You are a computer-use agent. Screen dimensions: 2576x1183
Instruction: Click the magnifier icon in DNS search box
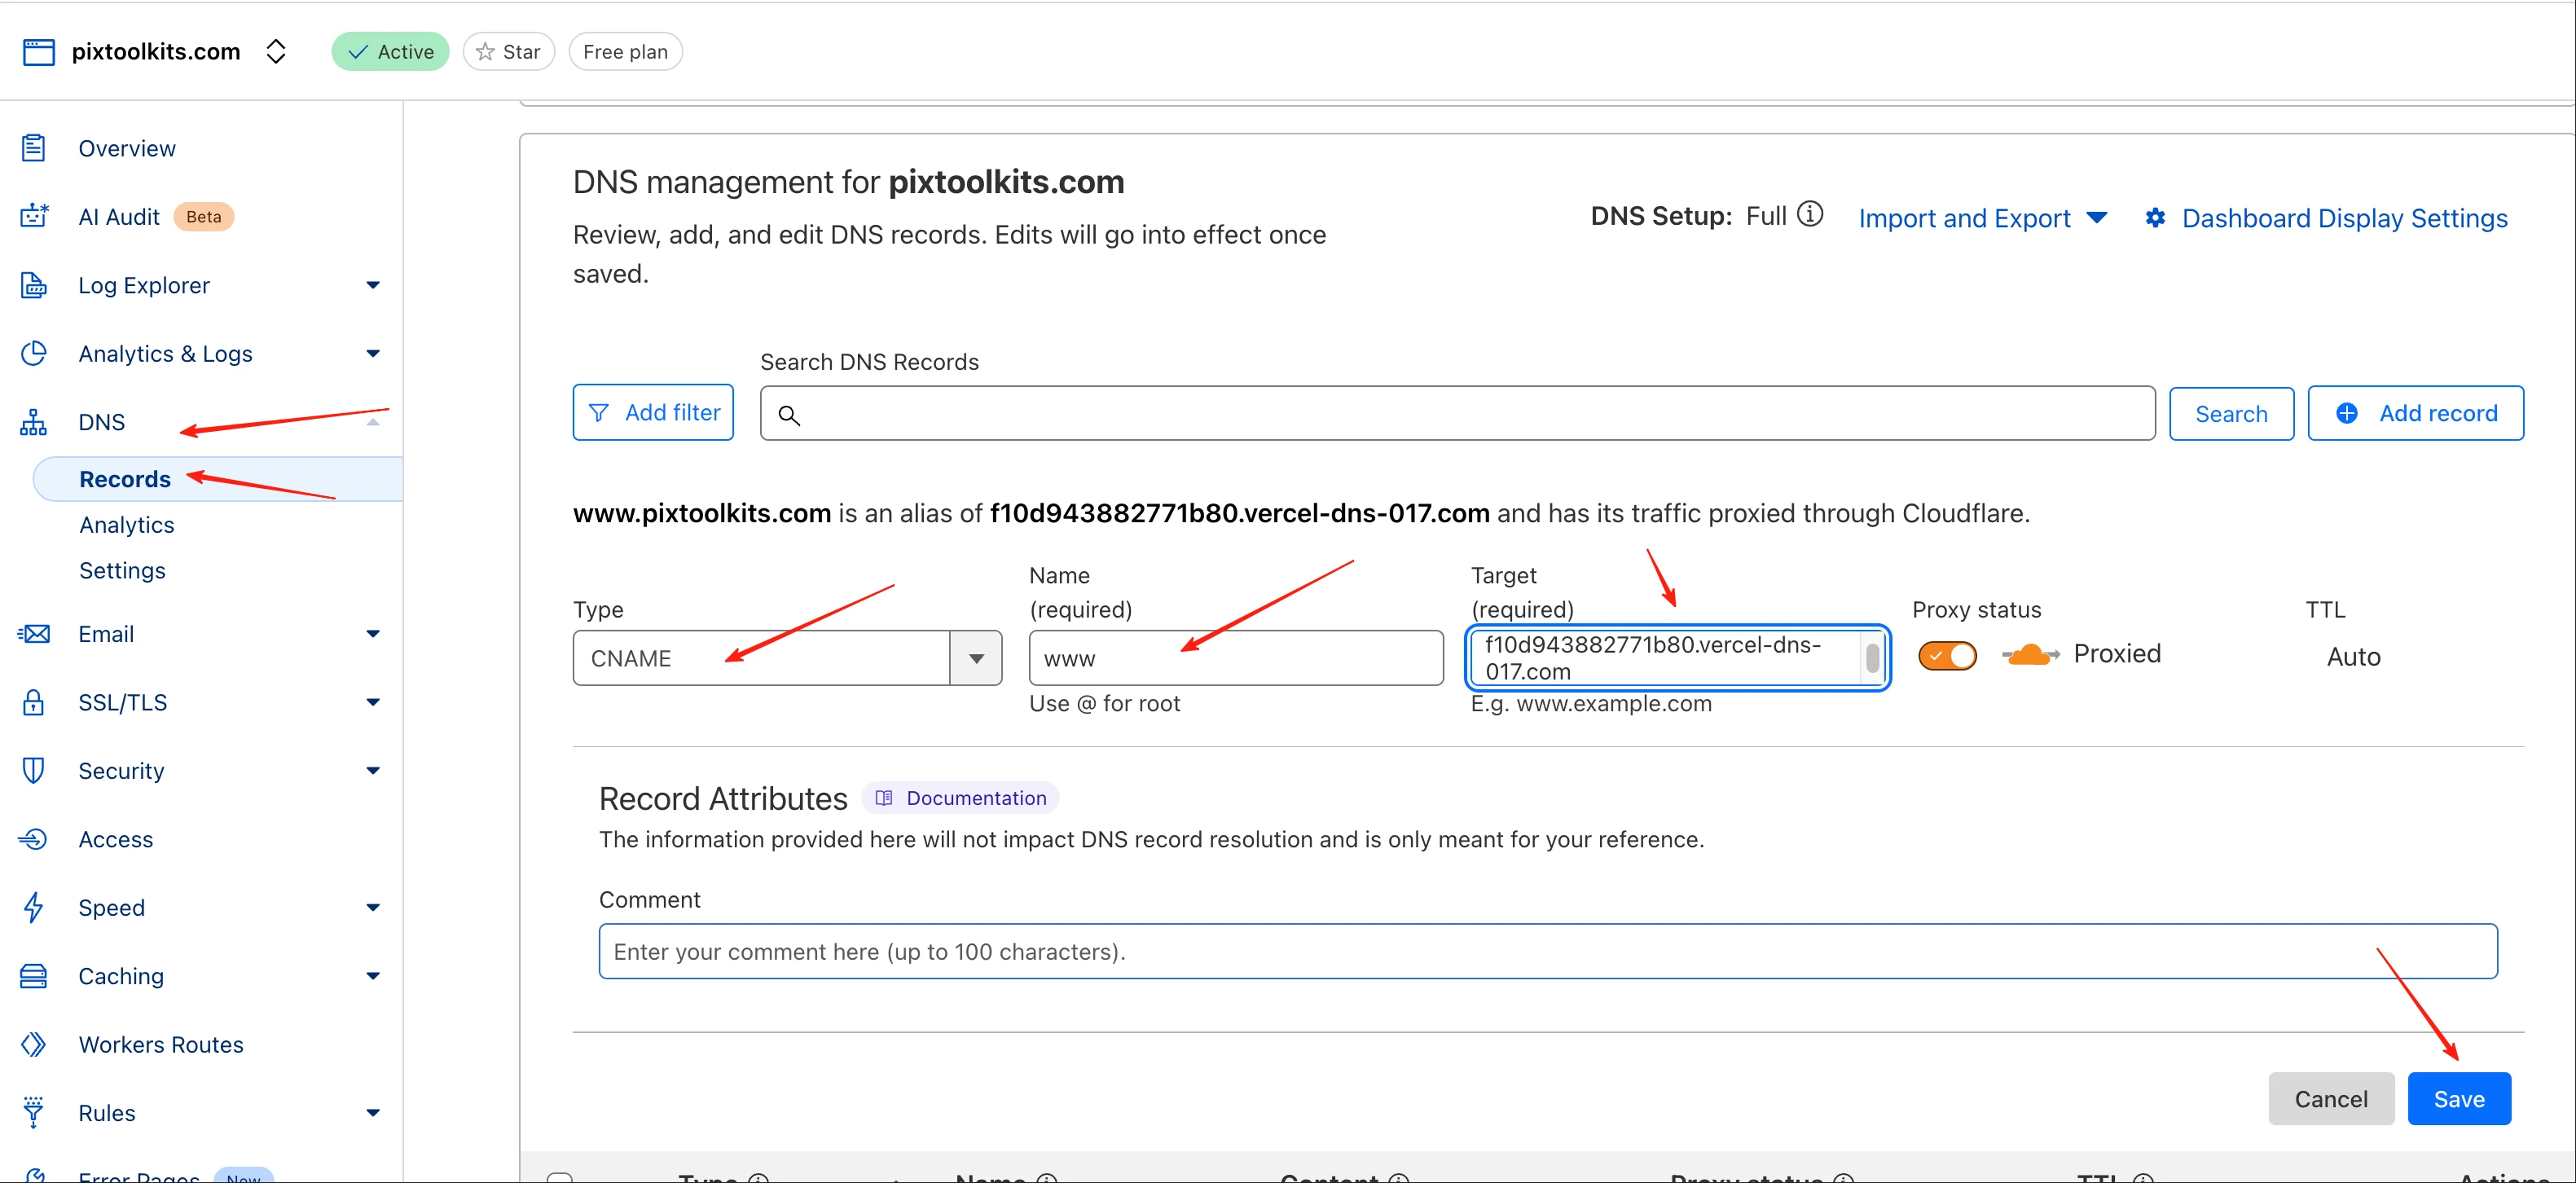tap(789, 415)
